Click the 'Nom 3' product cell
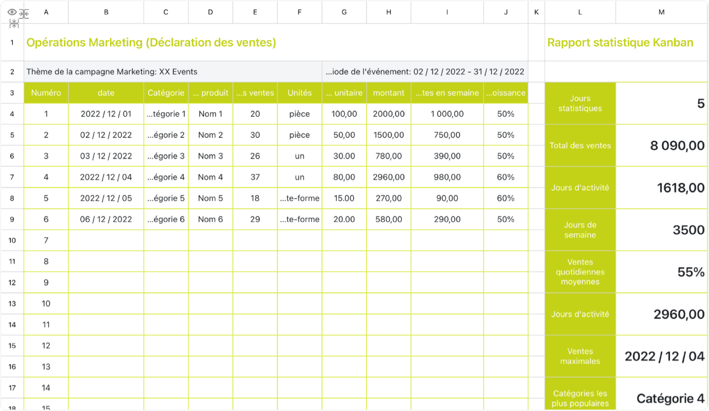Viewport: 709px width, 411px height. tap(210, 156)
